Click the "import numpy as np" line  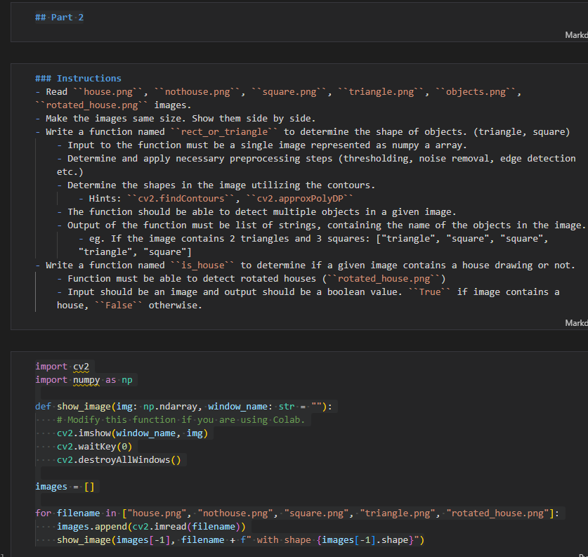84,380
